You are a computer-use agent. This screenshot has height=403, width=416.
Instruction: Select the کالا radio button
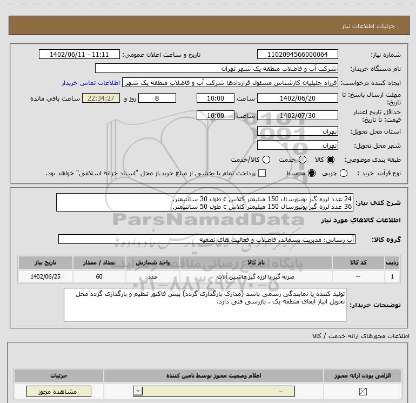[x=331, y=160]
